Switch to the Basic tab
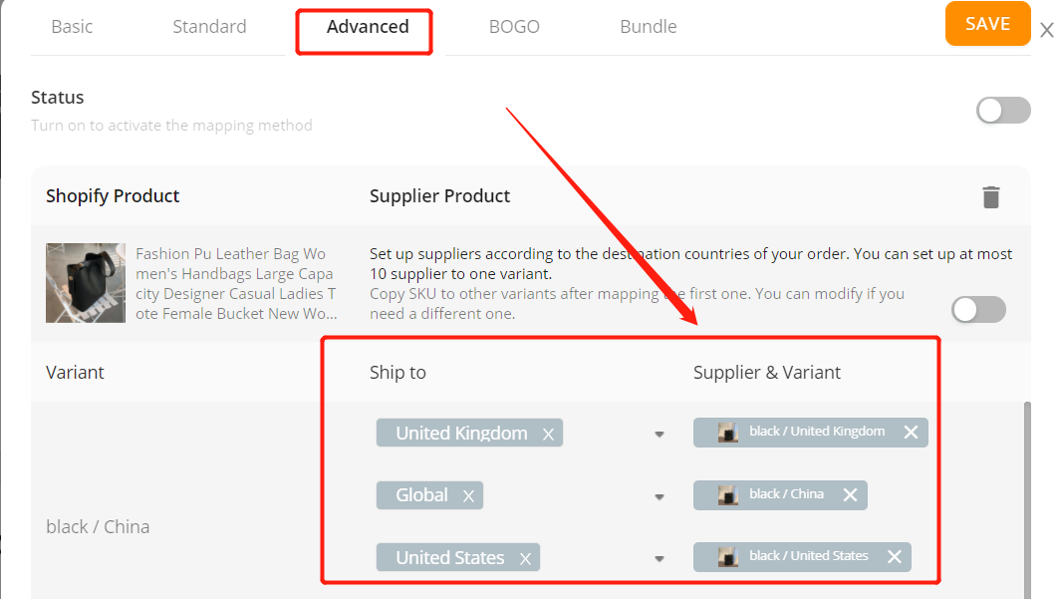Screen dimensions: 1056x599 pos(72,26)
